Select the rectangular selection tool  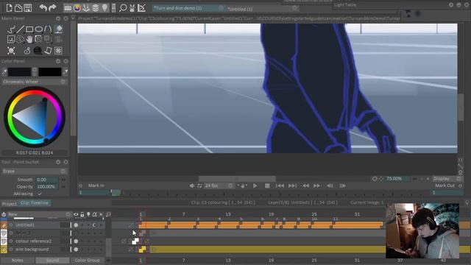click(x=11, y=39)
